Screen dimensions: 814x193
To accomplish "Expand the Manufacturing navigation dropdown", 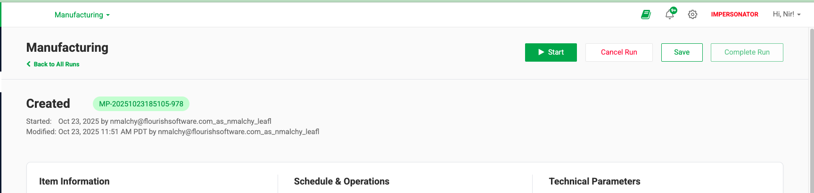I will 82,15.
